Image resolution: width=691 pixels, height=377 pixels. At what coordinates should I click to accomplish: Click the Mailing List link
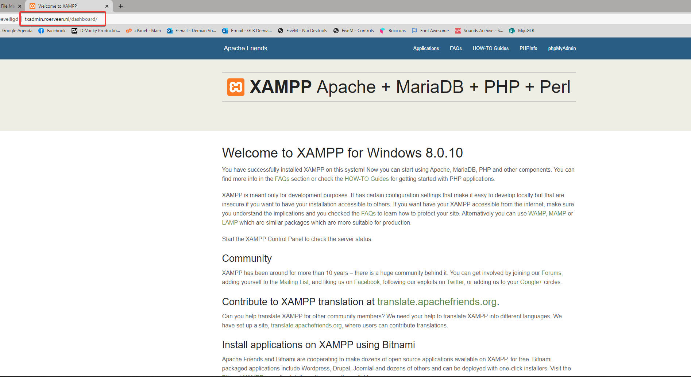pos(294,282)
